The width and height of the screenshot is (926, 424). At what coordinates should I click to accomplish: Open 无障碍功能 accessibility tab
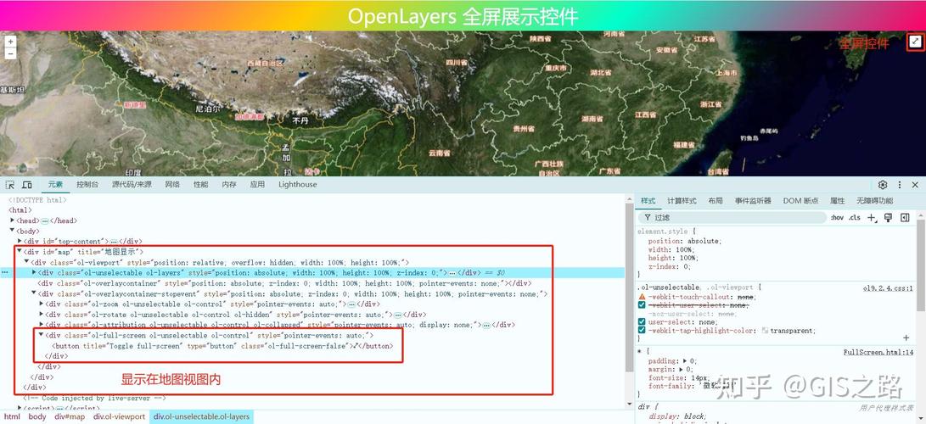(874, 201)
